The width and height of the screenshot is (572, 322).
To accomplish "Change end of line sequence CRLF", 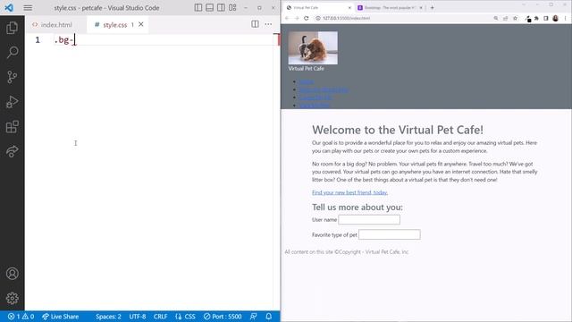I will (x=160, y=317).
